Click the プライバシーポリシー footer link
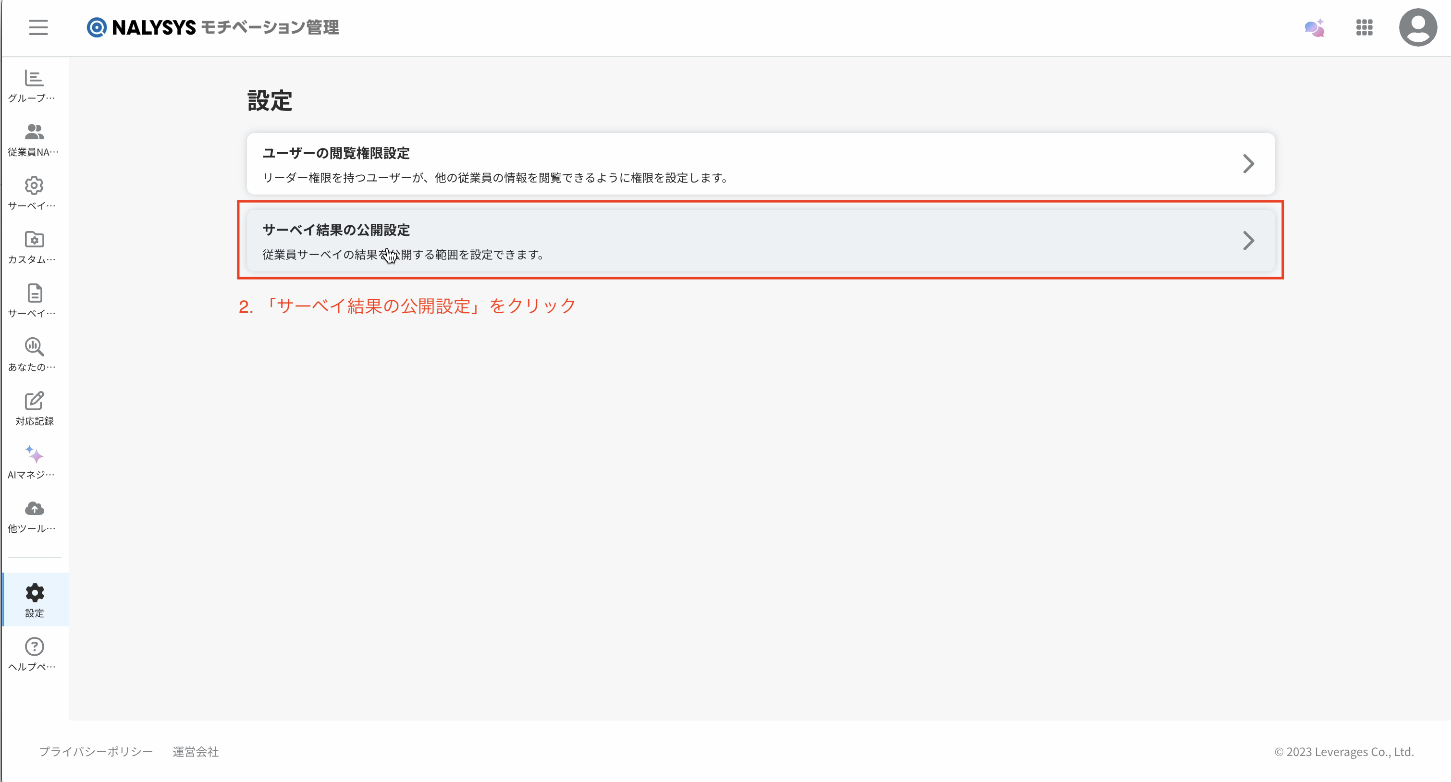The width and height of the screenshot is (1451, 782). (96, 752)
